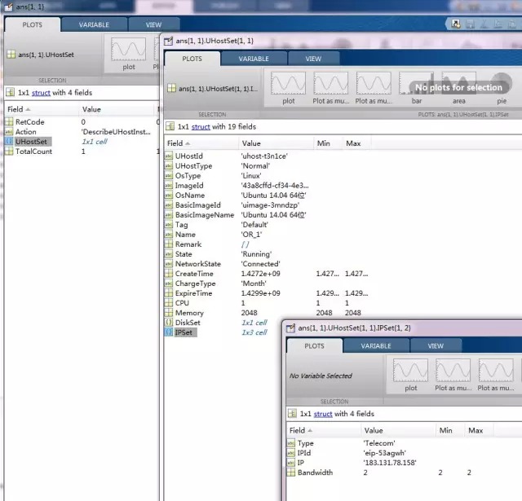Screen dimensions: 522x501
Task: Click the IP value '183.131.78.158' cell
Action: [392, 463]
